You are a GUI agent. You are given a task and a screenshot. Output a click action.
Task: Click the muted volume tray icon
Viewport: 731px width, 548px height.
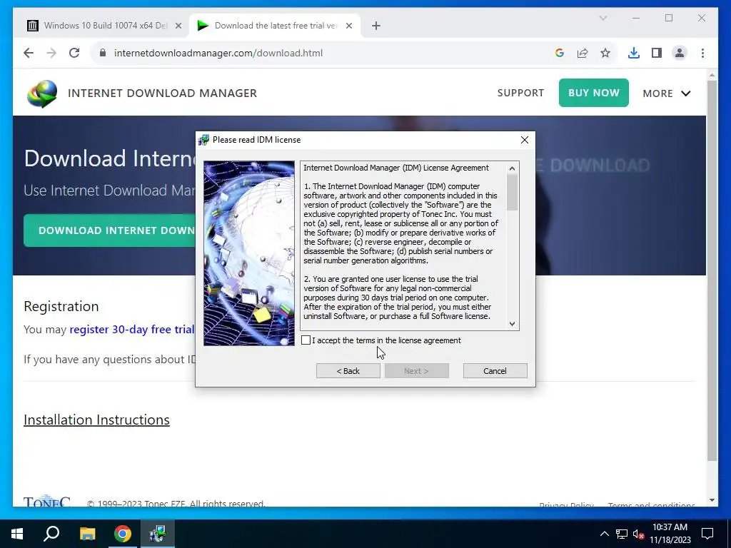[638, 534]
